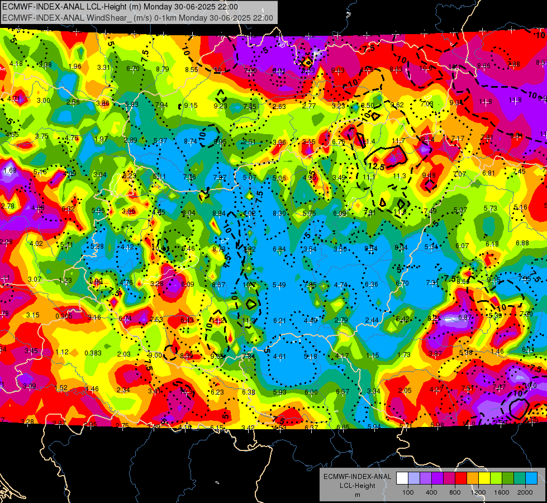Click the wind shear value 1.52

[x=61, y=388]
